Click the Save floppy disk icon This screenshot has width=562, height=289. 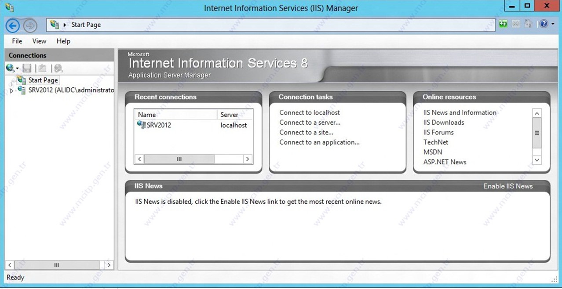tap(27, 68)
